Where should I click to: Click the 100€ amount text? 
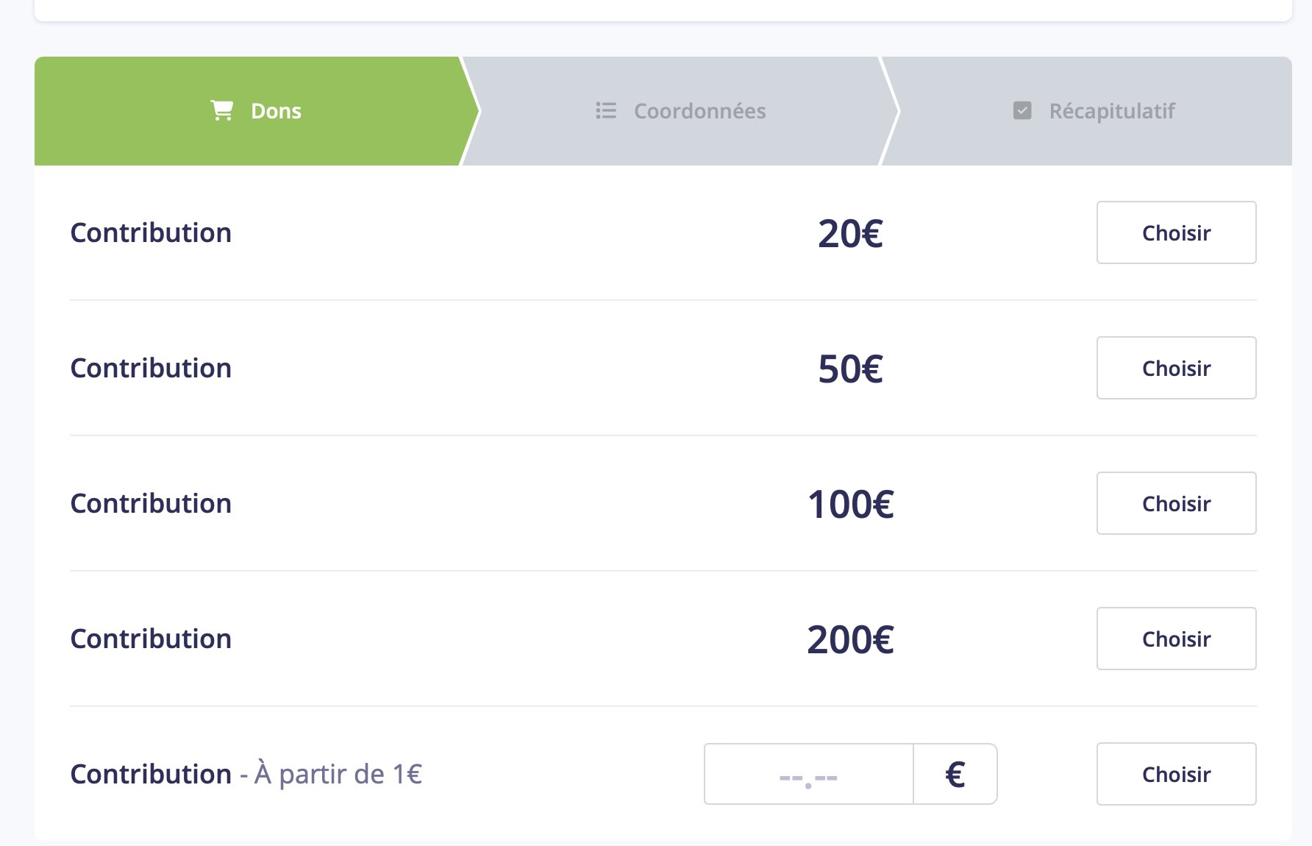[850, 505]
